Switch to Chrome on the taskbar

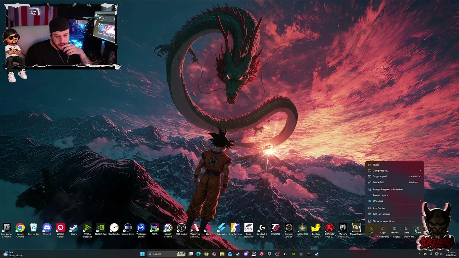point(206,254)
